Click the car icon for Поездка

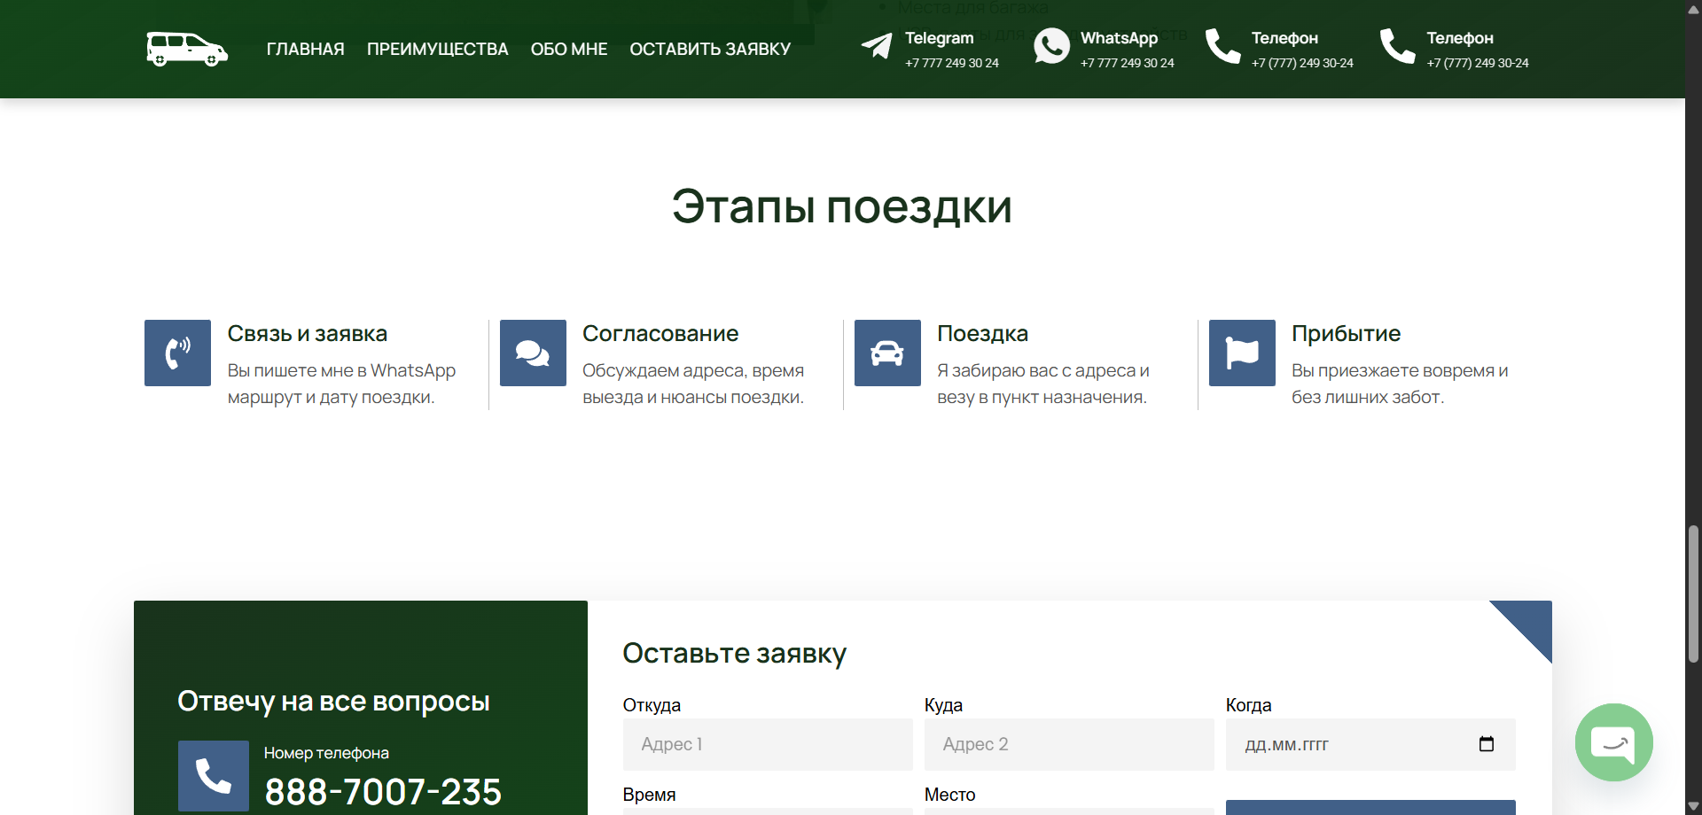point(887,353)
